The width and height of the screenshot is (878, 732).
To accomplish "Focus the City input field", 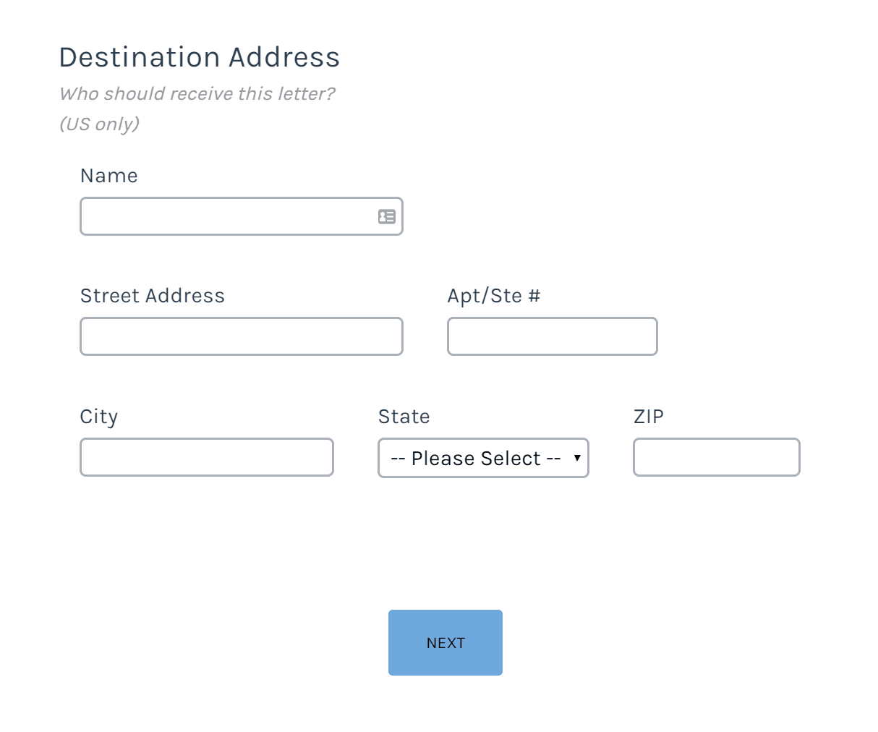I will click(207, 457).
